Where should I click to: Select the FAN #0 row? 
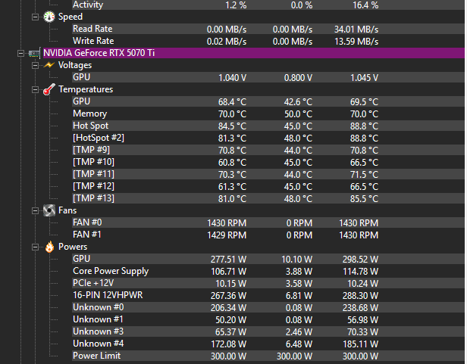coord(268,222)
